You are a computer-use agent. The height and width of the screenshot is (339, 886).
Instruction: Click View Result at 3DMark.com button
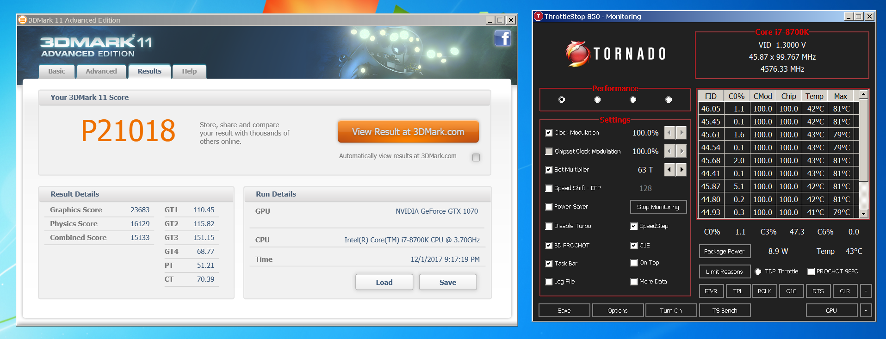coord(408,132)
